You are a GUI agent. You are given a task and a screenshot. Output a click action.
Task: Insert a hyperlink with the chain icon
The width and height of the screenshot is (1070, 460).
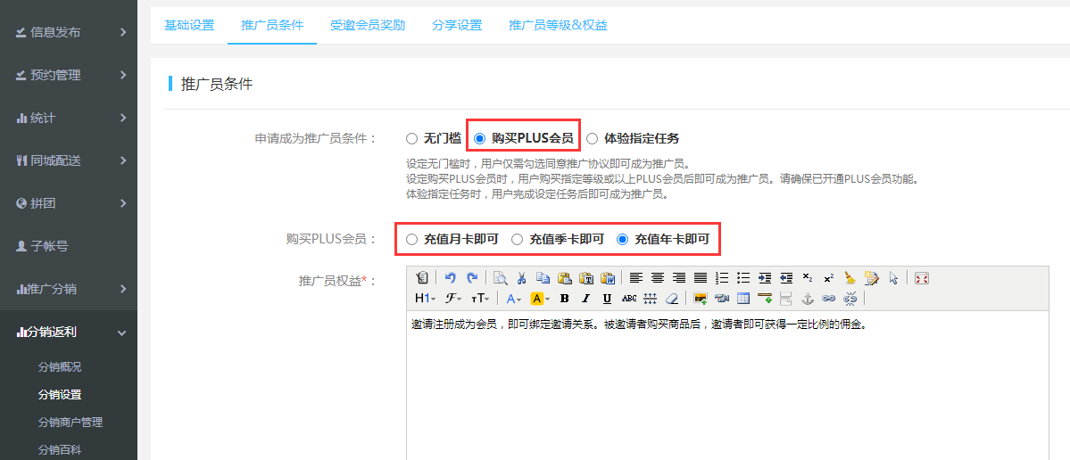828,299
